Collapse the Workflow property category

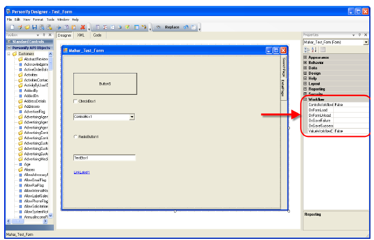coord(305,100)
